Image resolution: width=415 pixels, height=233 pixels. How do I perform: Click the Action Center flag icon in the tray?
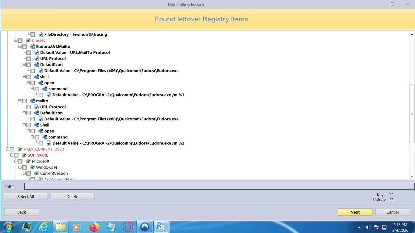(x=376, y=227)
